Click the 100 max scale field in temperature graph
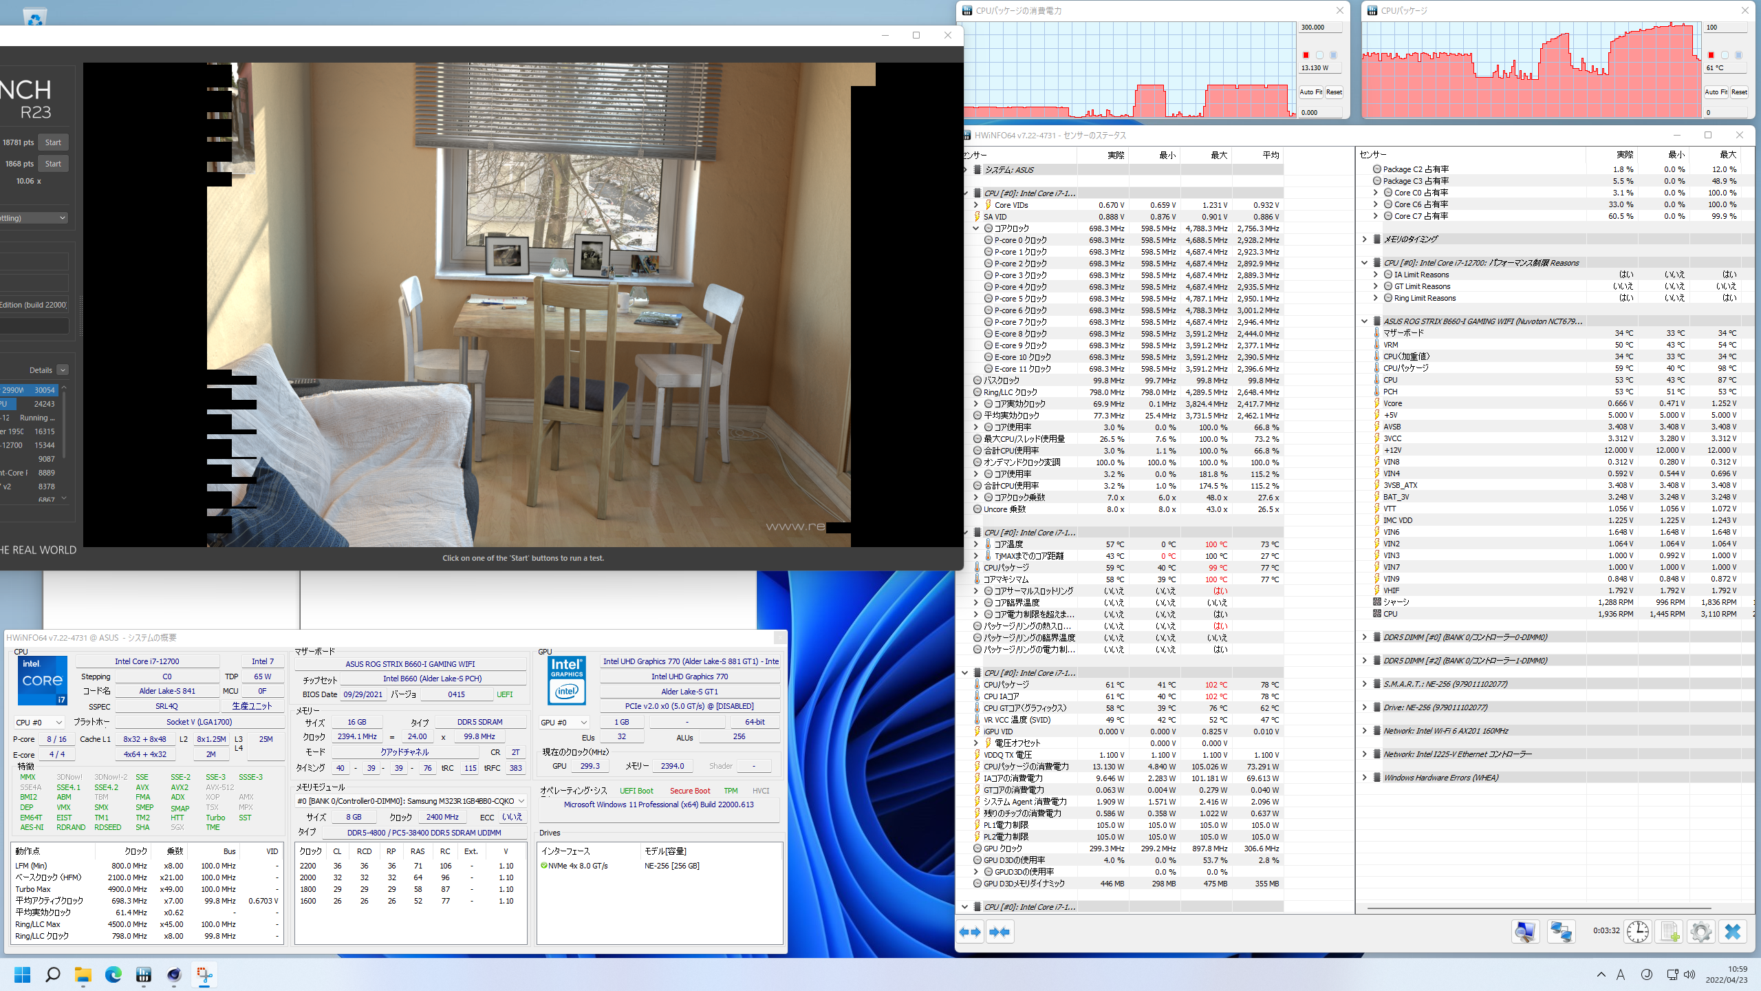Screen dimensions: 1761x991 pyautogui.click(x=1725, y=28)
